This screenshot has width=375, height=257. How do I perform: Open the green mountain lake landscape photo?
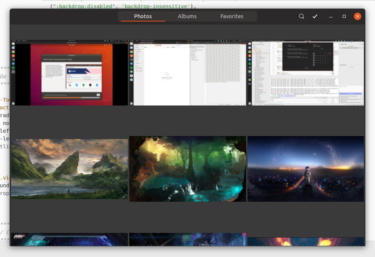(x=70, y=169)
